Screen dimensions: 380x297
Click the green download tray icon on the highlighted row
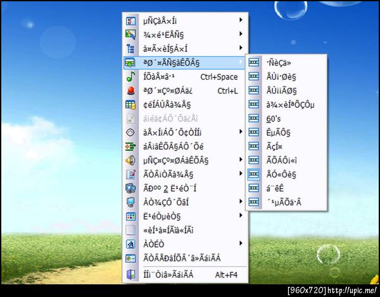pos(130,63)
